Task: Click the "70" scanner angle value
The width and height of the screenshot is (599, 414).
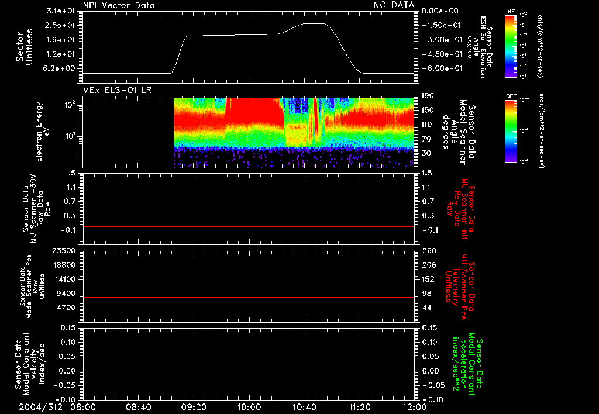Action: (426, 139)
